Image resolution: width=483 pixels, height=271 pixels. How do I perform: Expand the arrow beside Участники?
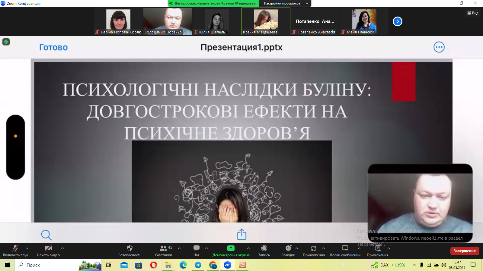tap(179, 248)
